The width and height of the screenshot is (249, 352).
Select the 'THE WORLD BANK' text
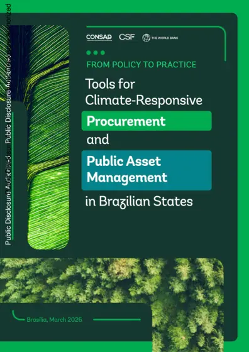pos(165,38)
